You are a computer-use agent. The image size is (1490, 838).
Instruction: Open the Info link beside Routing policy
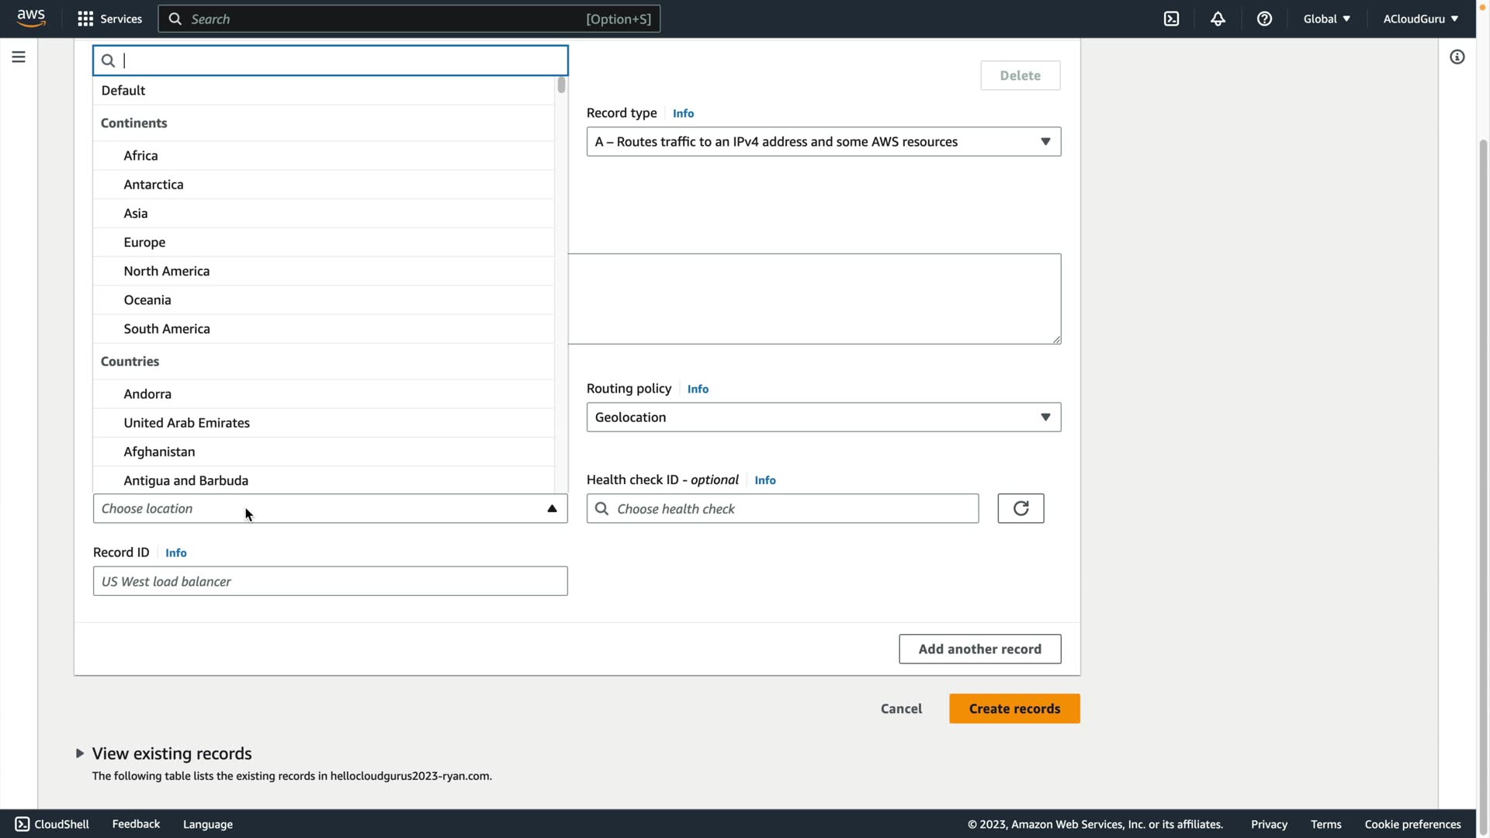[x=698, y=389]
